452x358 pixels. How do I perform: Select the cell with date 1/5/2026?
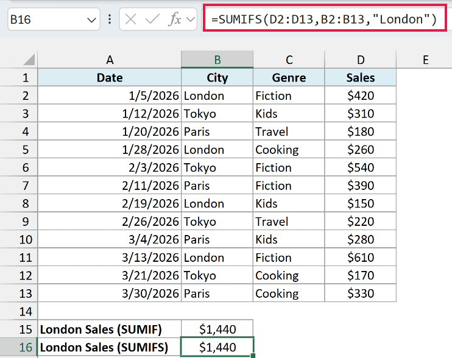coord(110,96)
